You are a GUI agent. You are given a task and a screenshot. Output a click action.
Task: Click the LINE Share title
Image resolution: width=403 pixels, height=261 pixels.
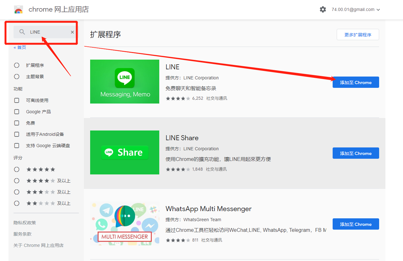point(182,138)
